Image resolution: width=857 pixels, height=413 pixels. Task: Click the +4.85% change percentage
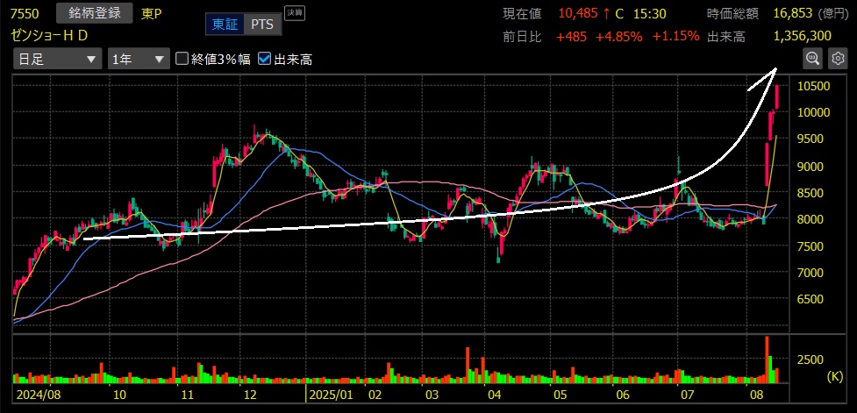click(618, 36)
